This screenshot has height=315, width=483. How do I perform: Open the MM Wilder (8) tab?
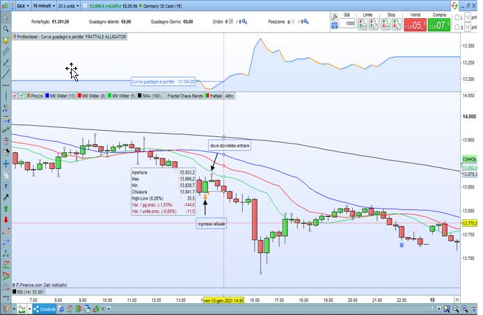pos(91,96)
